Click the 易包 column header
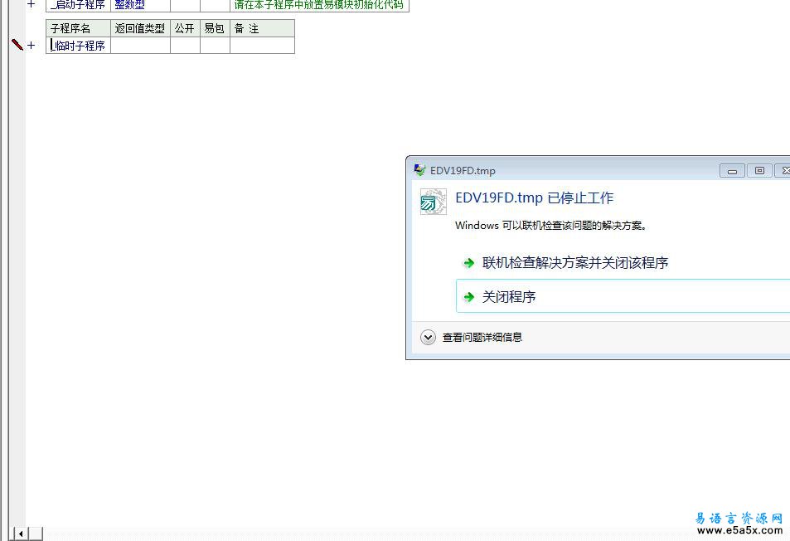This screenshot has height=541, width=790. pos(215,28)
